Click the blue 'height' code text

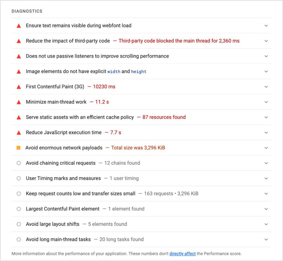click(139, 71)
